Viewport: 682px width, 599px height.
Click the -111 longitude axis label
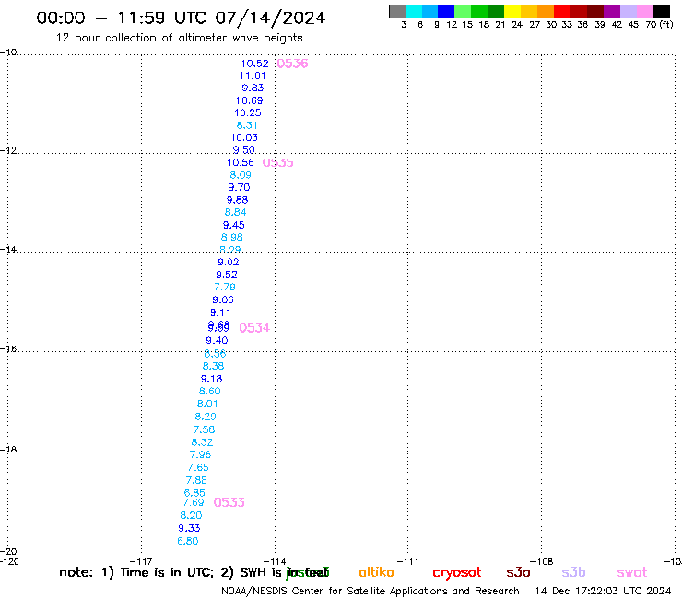tap(407, 561)
